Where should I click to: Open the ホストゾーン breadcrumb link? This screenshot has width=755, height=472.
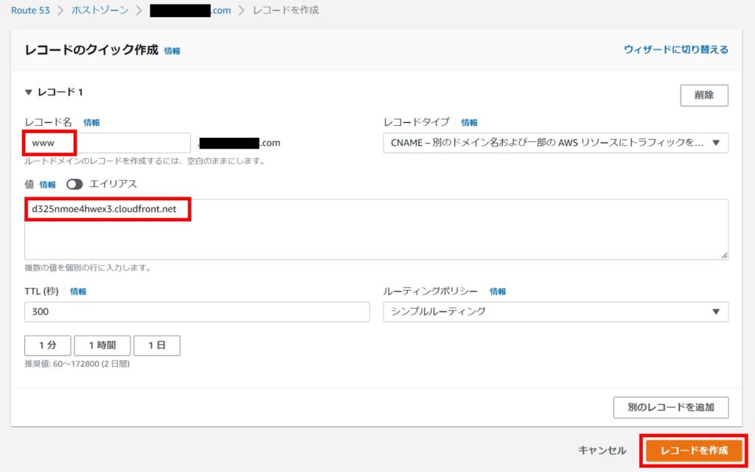coord(100,11)
